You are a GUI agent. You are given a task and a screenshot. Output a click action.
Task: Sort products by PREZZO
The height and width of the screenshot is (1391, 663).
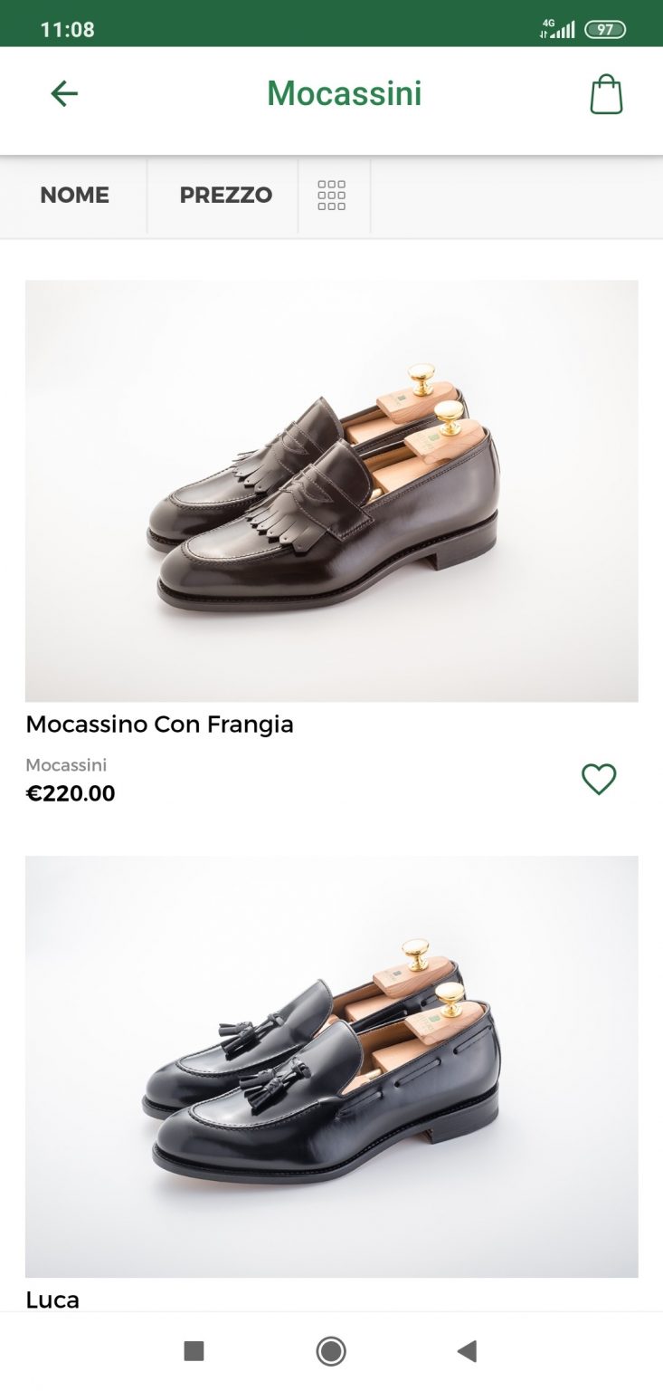pyautogui.click(x=225, y=196)
